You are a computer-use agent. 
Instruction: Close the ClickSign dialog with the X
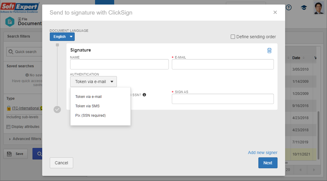pyautogui.click(x=275, y=12)
